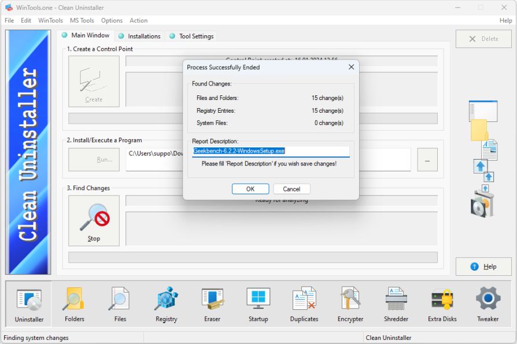Confirm the dialog with OK
The width and height of the screenshot is (517, 344).
coord(250,189)
